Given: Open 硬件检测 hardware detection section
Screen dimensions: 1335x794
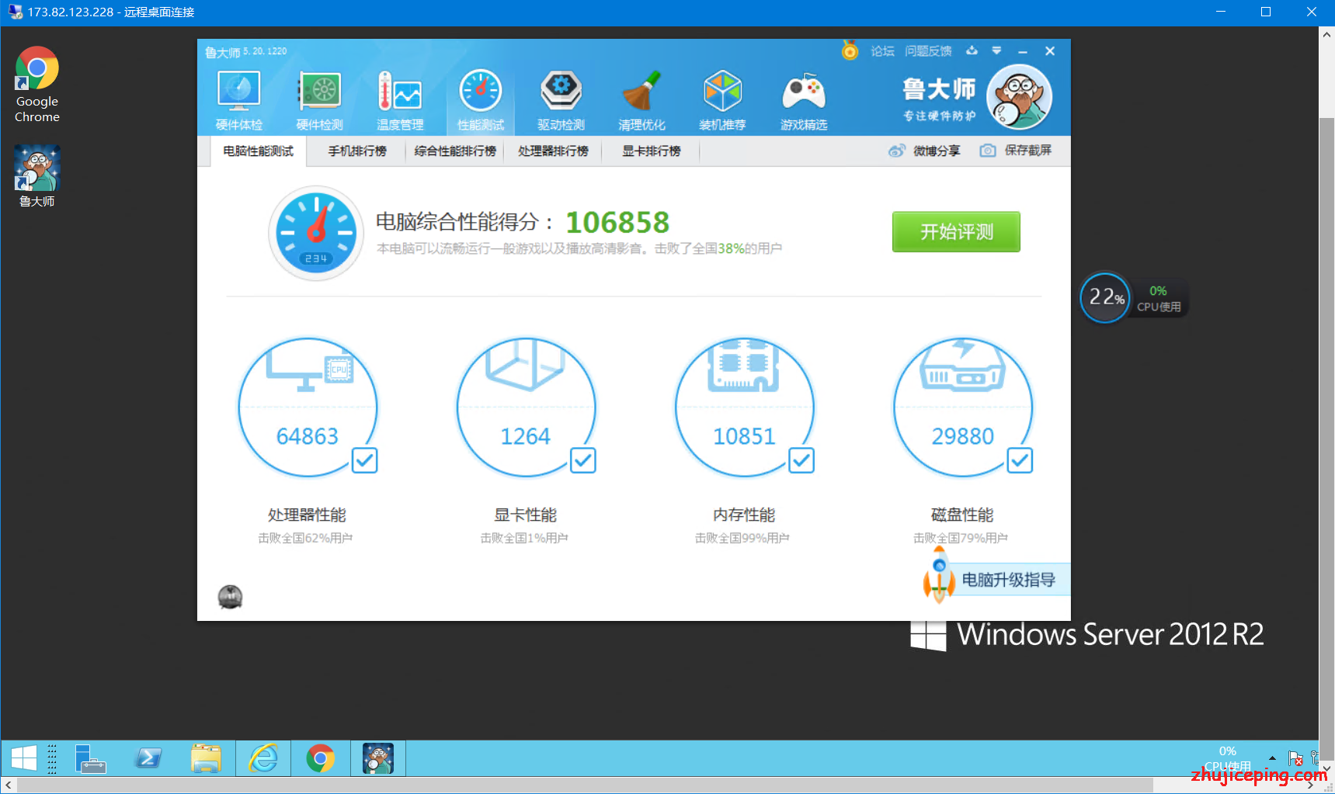Looking at the screenshot, I should [319, 101].
